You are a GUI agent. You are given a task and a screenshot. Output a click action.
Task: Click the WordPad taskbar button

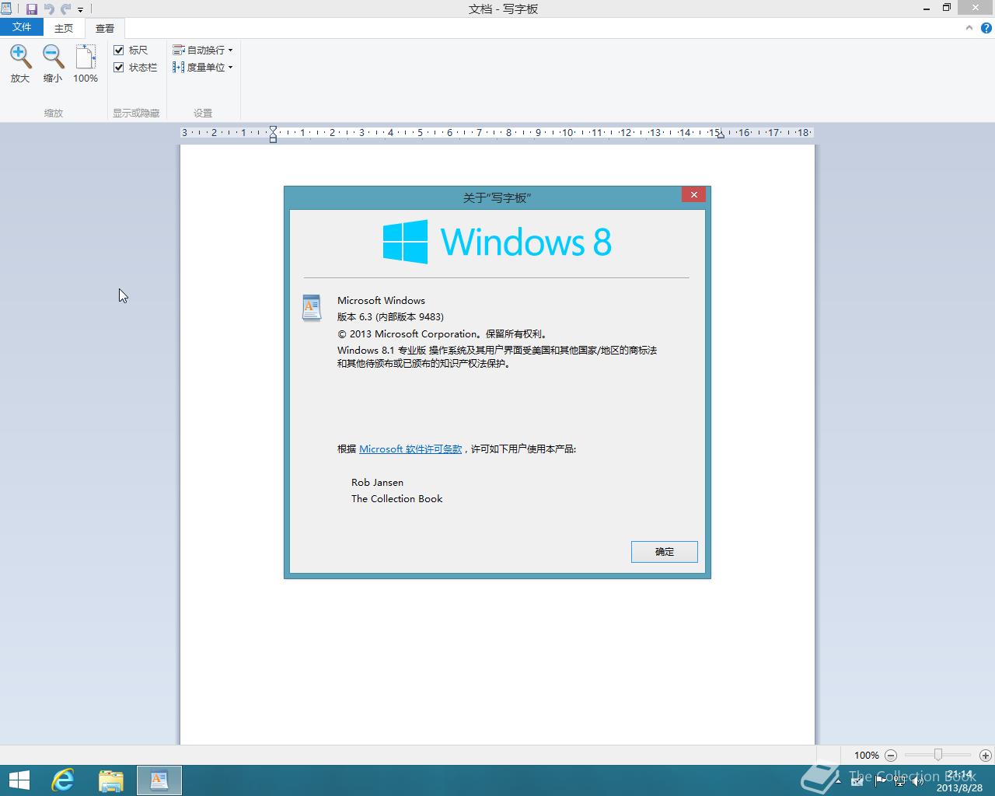[159, 780]
